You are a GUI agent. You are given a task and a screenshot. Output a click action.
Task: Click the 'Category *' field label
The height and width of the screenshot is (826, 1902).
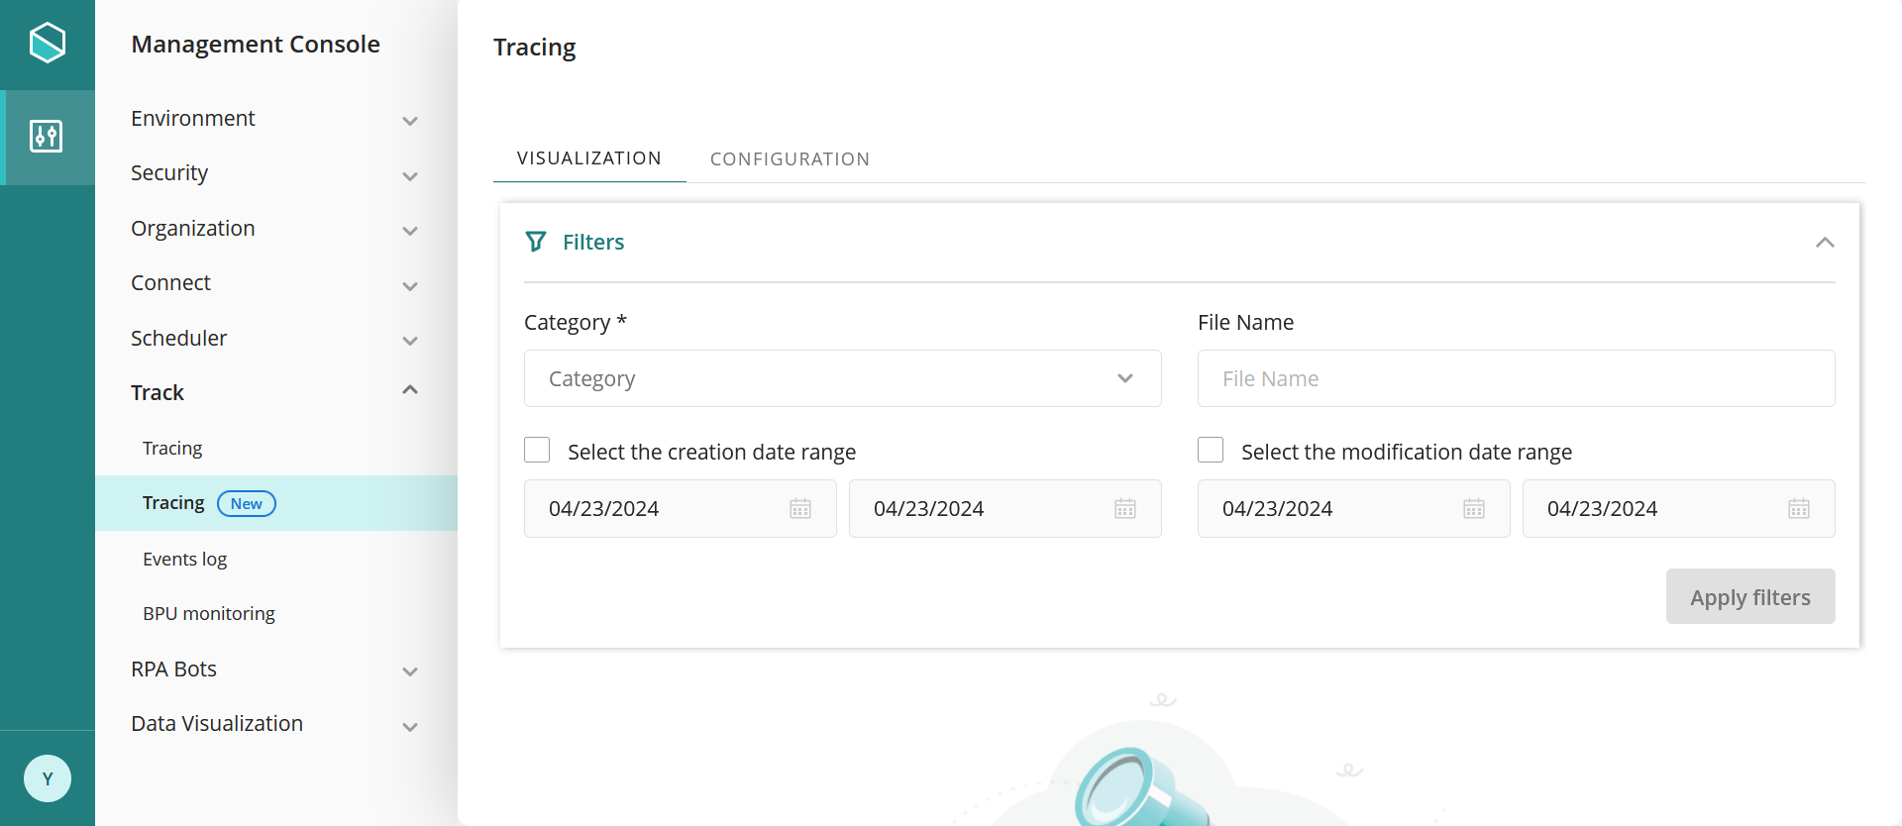(x=576, y=323)
